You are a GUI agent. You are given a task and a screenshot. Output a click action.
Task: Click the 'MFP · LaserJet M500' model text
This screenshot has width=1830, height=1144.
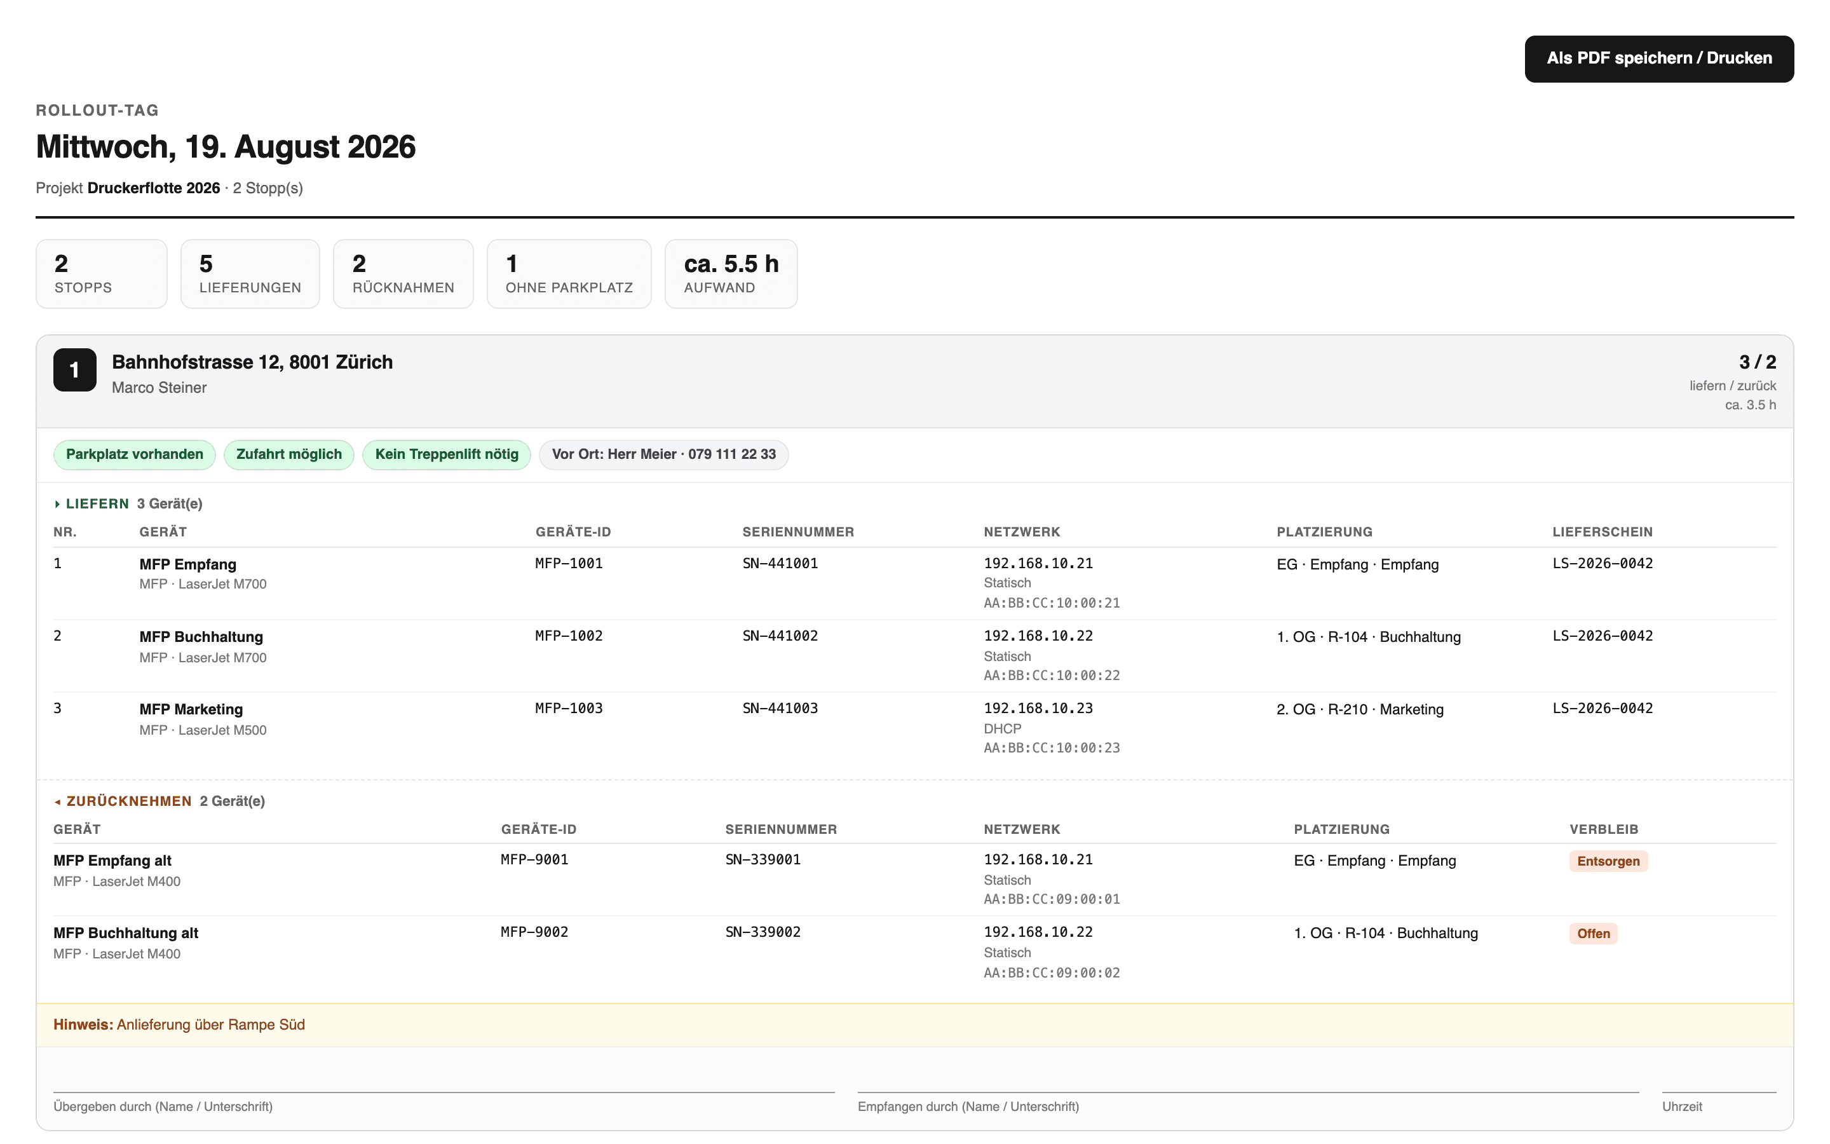(x=203, y=731)
